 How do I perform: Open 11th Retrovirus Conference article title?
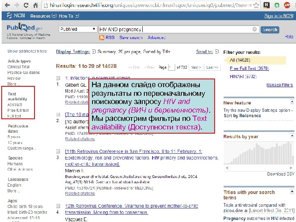coord(141,157)
